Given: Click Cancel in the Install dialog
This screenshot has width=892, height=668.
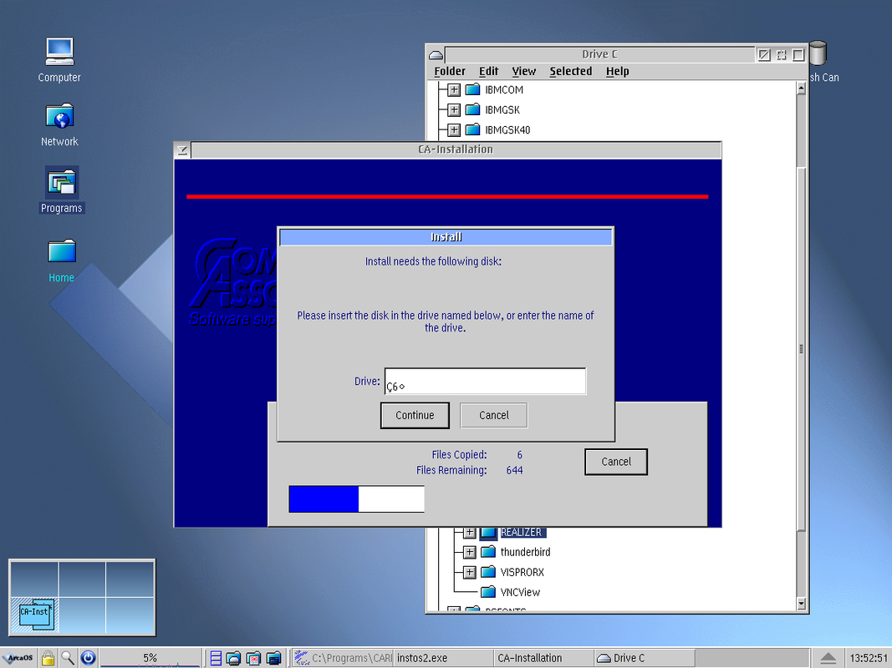Looking at the screenshot, I should click(x=494, y=415).
